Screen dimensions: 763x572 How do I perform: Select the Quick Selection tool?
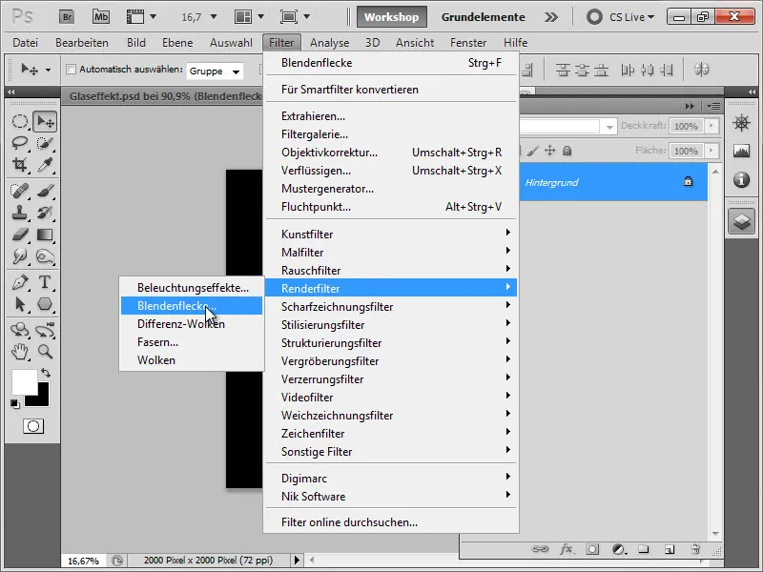coord(45,143)
